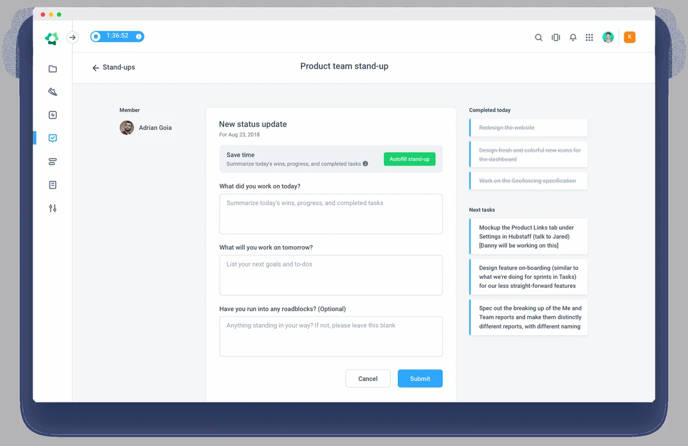Click the timer reading 1:36:52

click(x=118, y=36)
